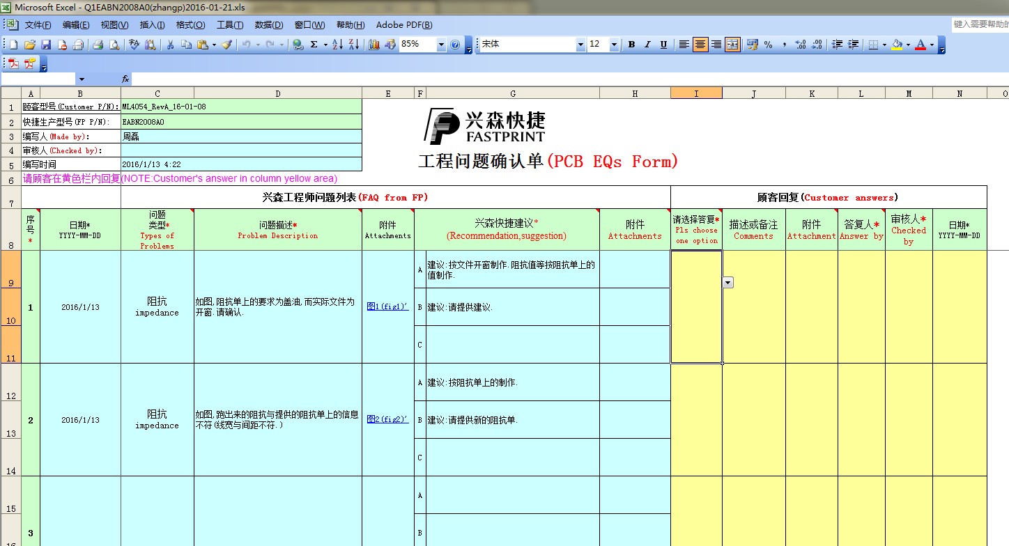Create a new blank workbook

(x=13, y=45)
